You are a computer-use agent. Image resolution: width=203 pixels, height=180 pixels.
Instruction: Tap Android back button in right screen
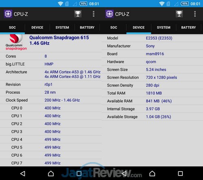124,174
